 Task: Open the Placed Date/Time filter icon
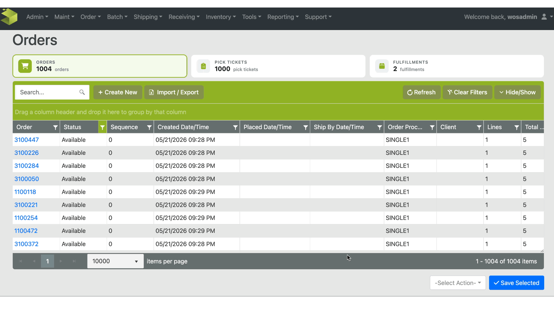pyautogui.click(x=306, y=127)
